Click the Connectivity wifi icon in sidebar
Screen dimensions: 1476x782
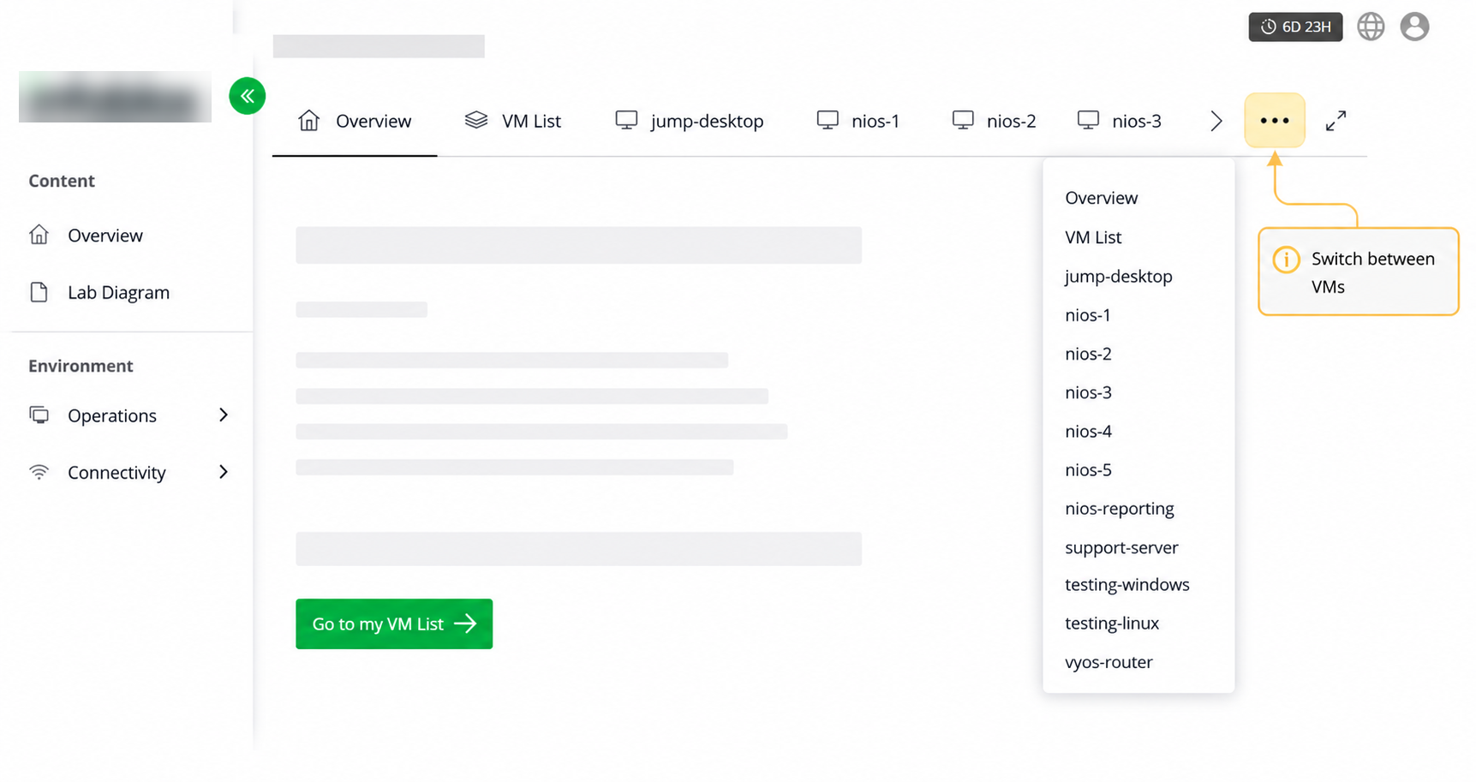tap(39, 472)
